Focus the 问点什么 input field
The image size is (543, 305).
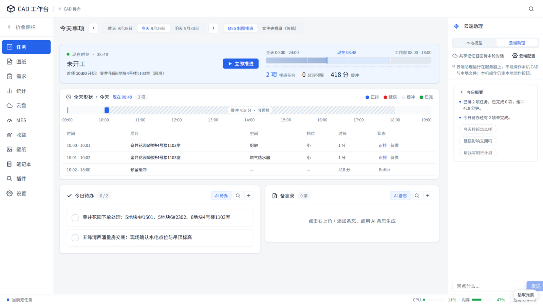(488, 286)
